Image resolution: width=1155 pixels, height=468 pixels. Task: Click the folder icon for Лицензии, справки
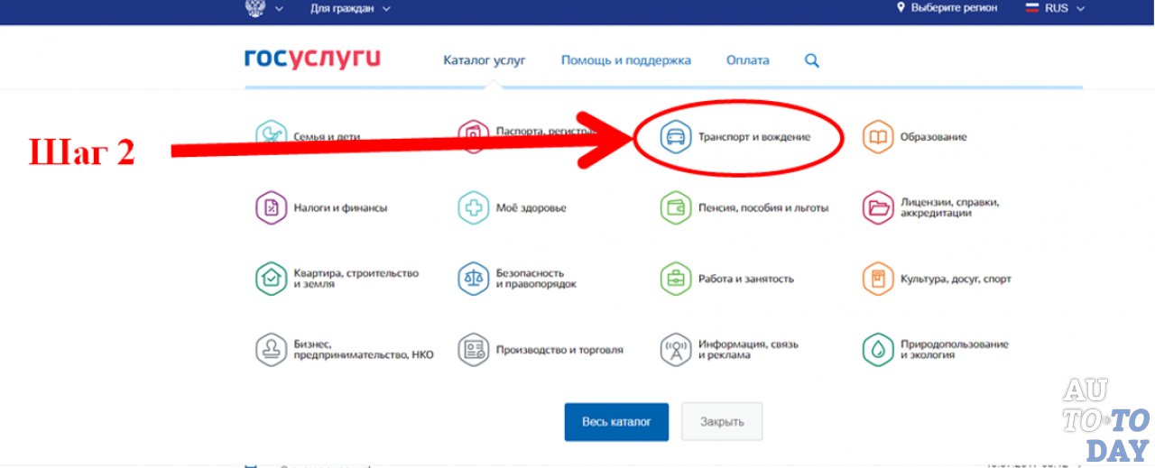click(877, 207)
